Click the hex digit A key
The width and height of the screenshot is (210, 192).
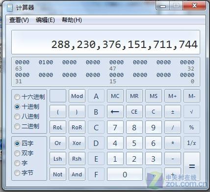point(96,96)
